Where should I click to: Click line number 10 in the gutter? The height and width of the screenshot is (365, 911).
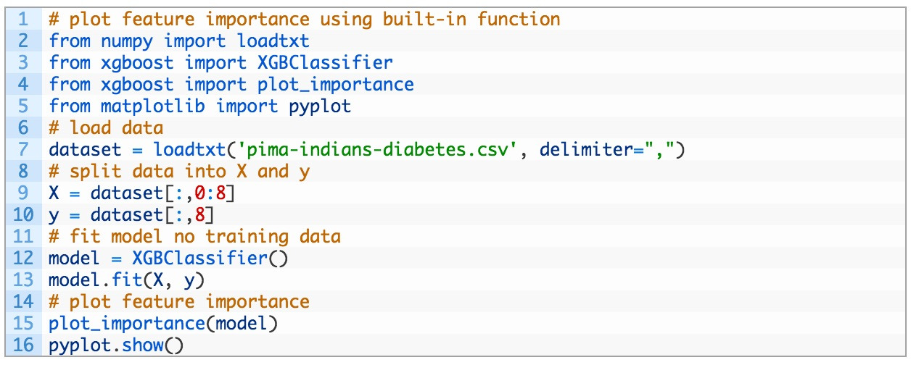coord(23,215)
